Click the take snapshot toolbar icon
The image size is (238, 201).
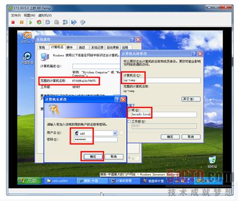click(48, 22)
